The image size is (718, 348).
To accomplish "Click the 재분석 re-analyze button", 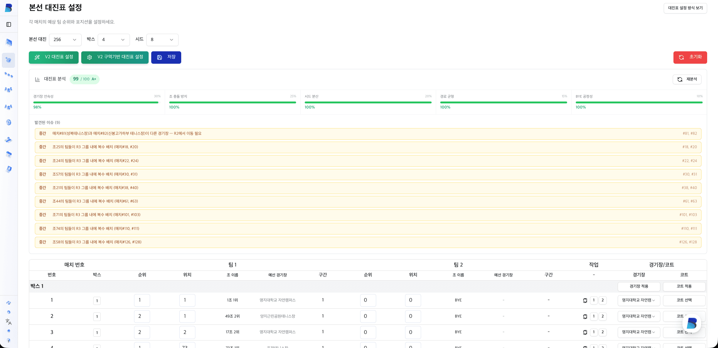I will [x=687, y=79].
